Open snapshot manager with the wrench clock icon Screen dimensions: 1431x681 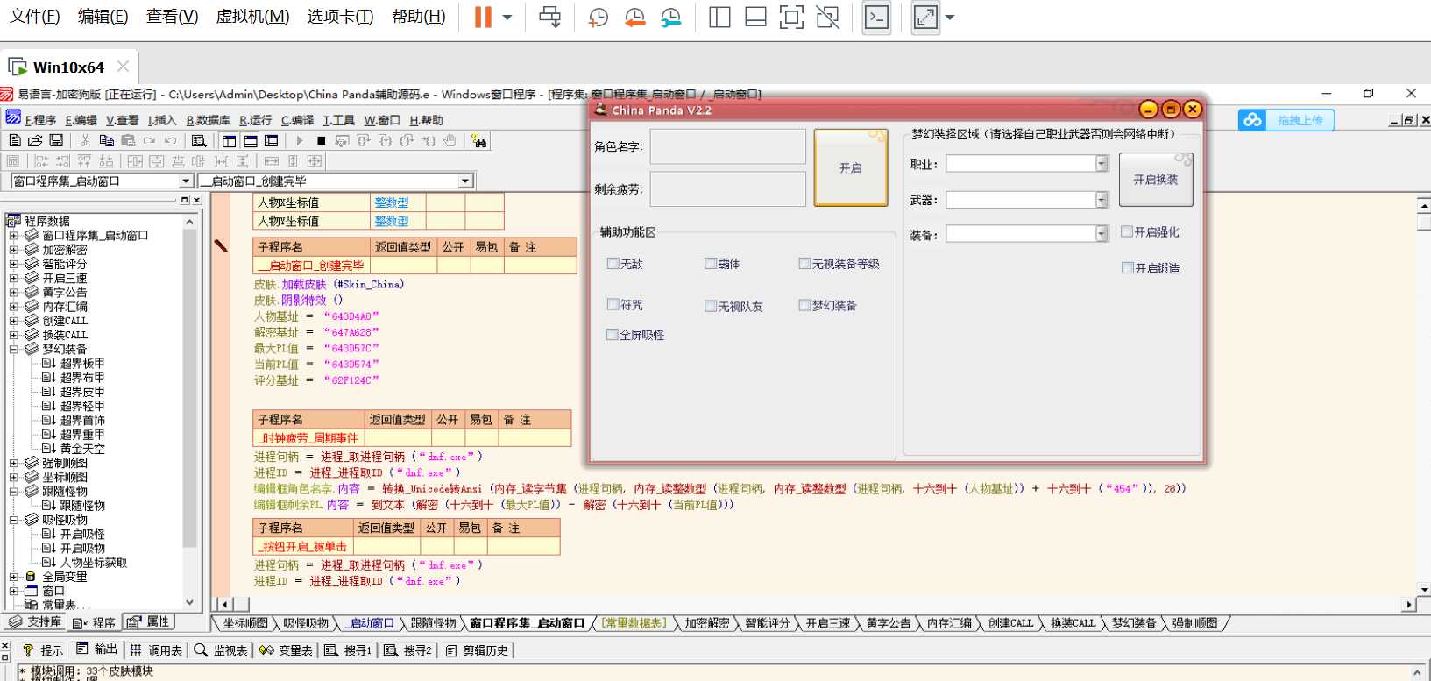point(670,17)
